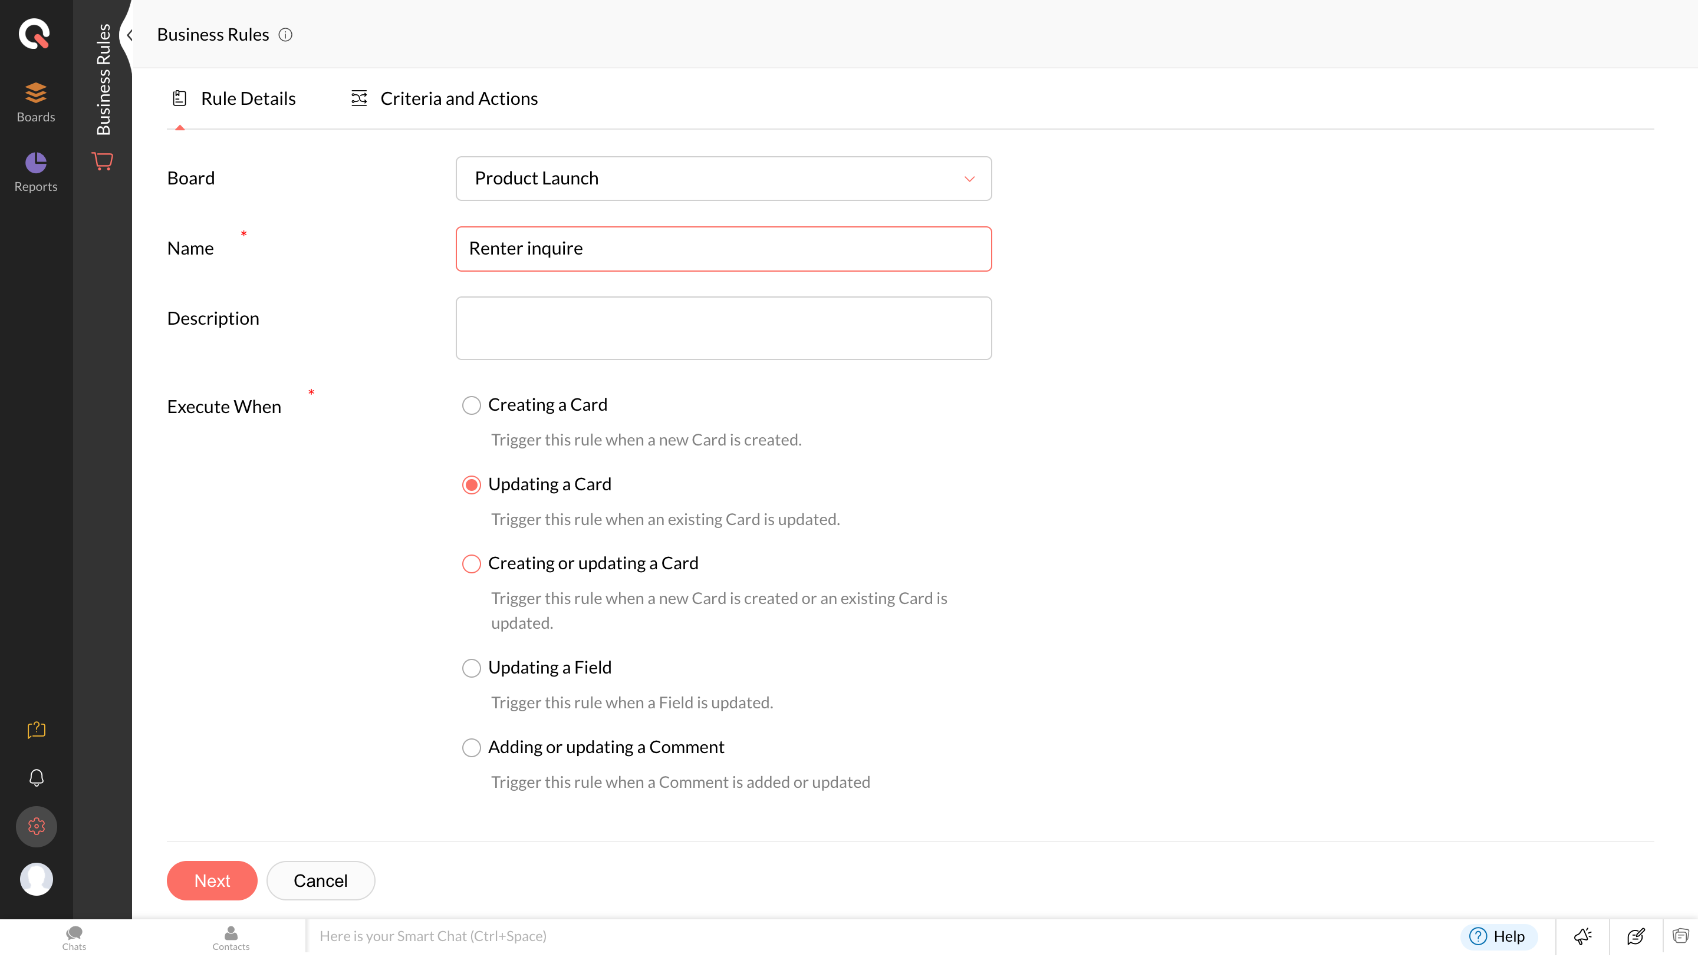1698x957 pixels.
Task: Click the Name input field
Action: (x=723, y=249)
